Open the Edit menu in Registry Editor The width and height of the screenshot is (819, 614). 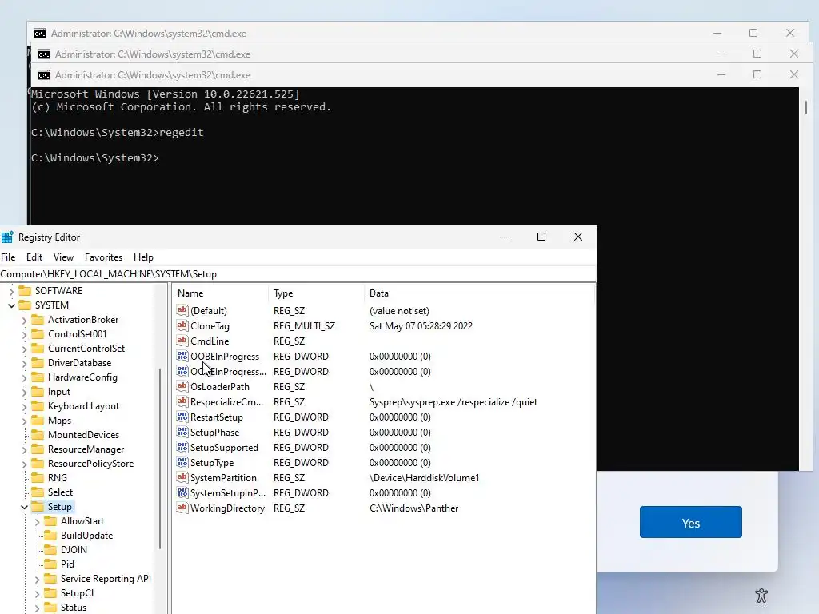pos(34,257)
